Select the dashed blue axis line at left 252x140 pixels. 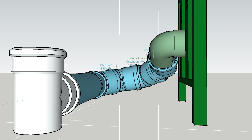point(13,102)
